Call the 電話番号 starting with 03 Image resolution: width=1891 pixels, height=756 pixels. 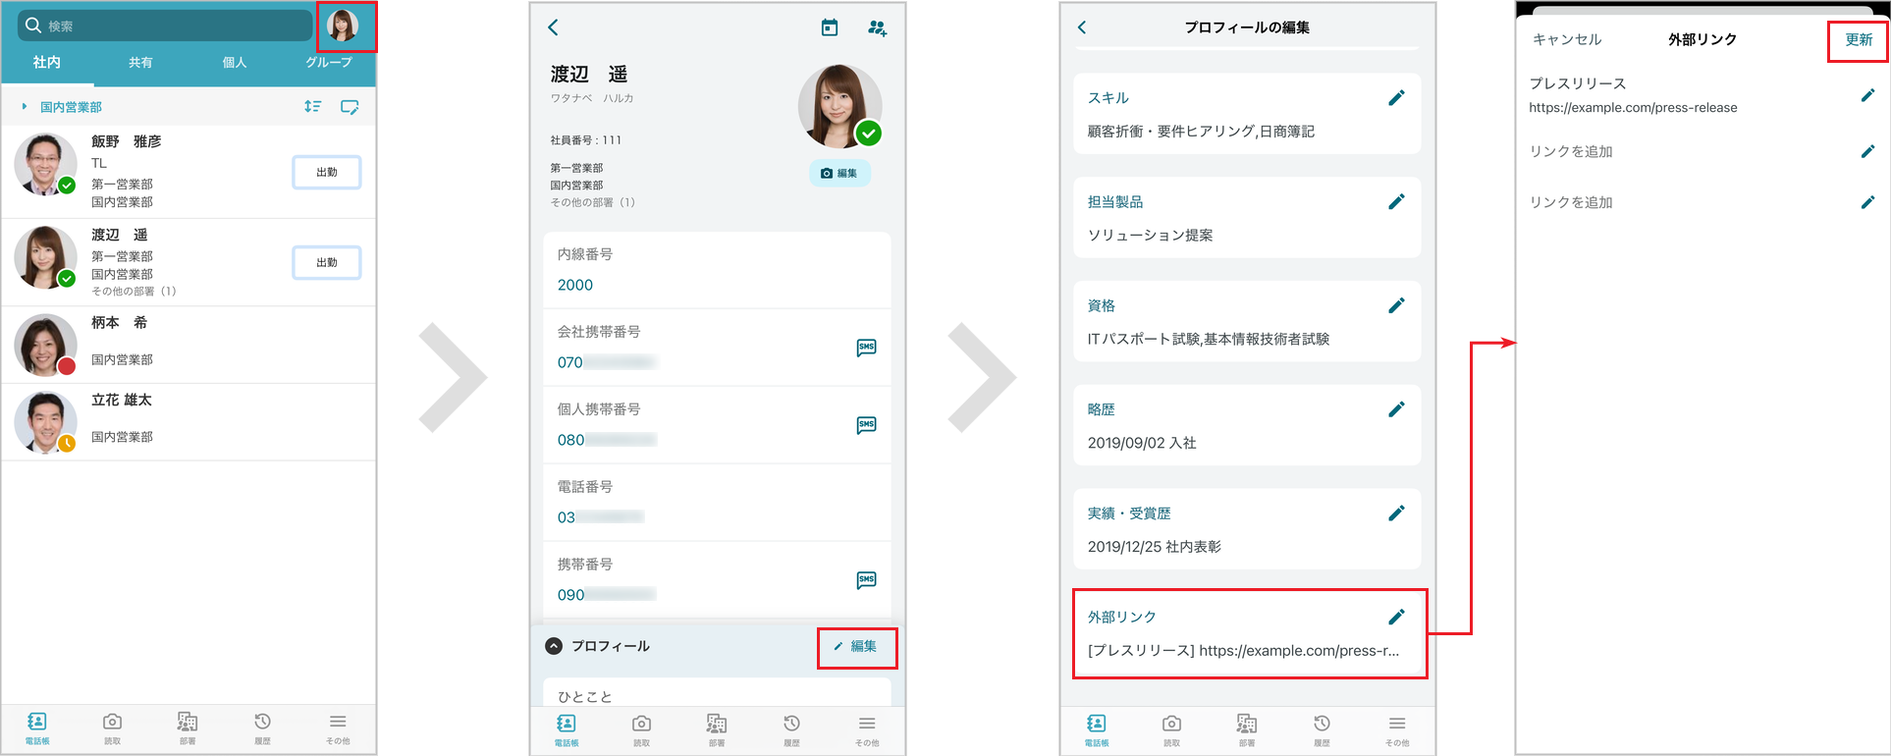601,517
